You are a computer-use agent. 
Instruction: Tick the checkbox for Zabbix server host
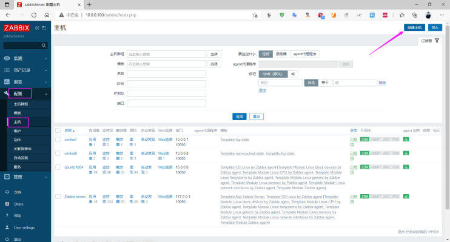[x=58, y=197]
